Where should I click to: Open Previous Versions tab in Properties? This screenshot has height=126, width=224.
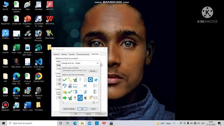click(83, 54)
